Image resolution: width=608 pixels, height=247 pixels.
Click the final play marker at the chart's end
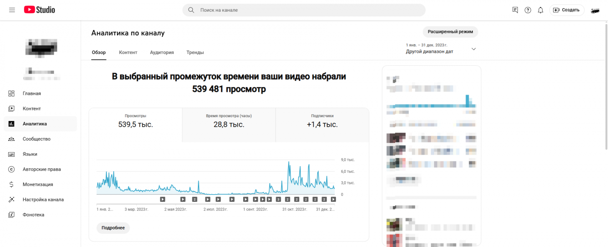333,199
